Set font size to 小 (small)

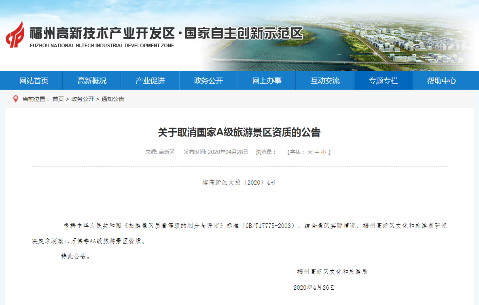(x=324, y=152)
